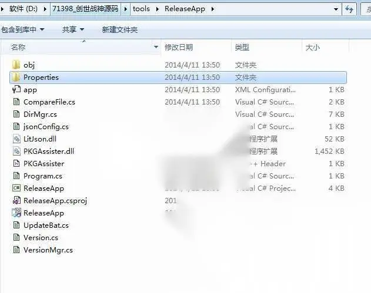
Task: Select the ReleaseApp.csproj Visual Studio icon
Action: point(16,200)
